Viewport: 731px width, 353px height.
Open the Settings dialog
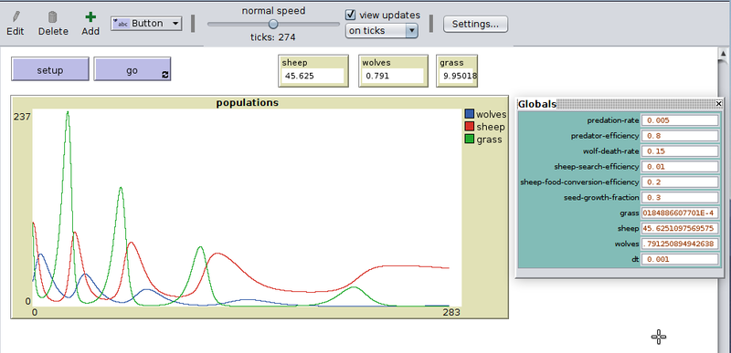coord(475,24)
